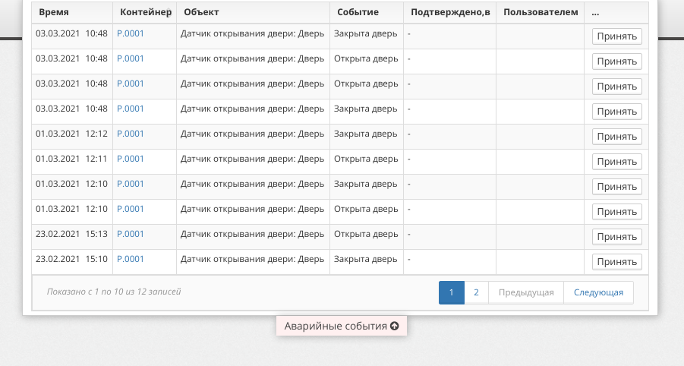Sort by Контейнер column header
Viewport: 684px width, 366px height.
point(143,12)
